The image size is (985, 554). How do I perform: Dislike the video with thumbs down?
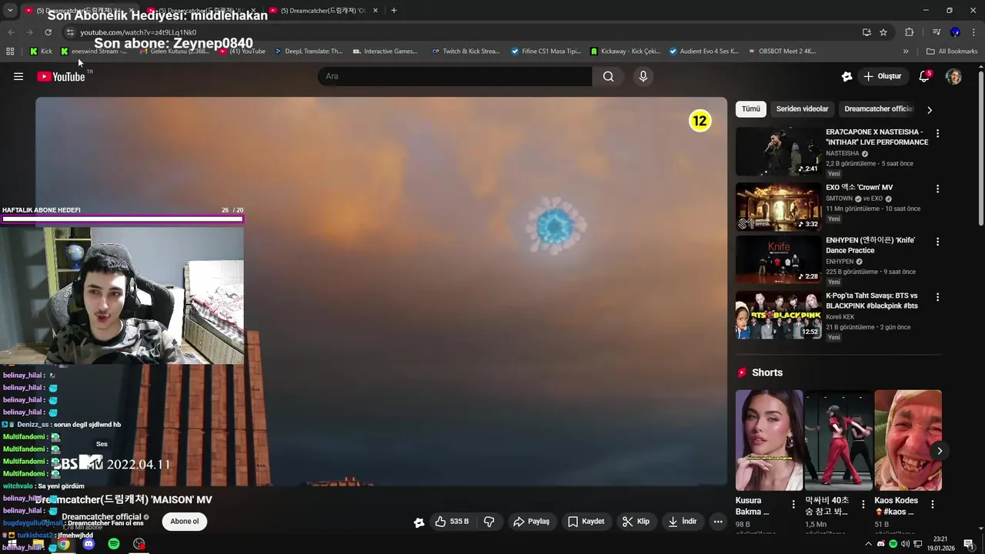coord(489,522)
